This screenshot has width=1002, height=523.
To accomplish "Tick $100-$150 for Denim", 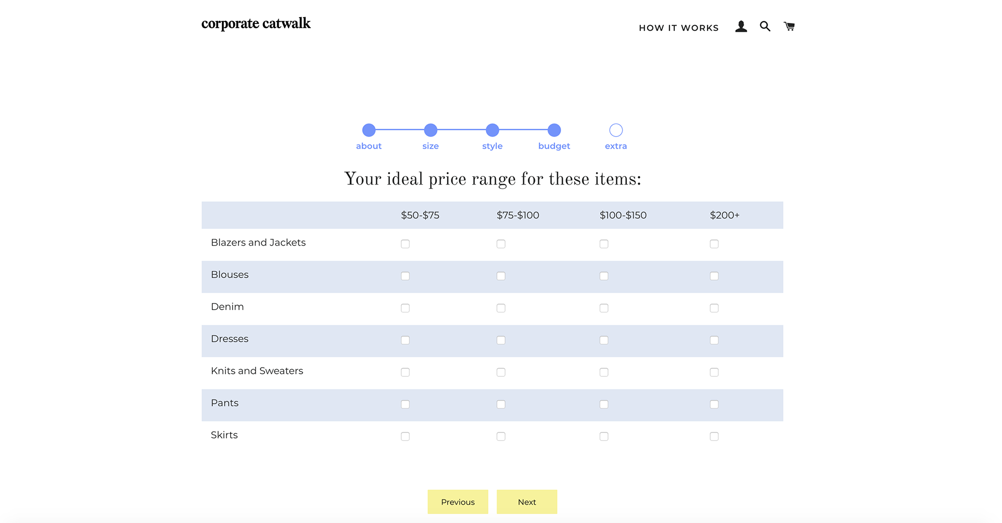I will (604, 308).
